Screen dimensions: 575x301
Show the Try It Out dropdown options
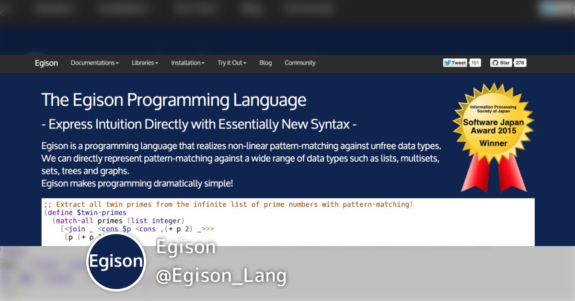tap(232, 63)
